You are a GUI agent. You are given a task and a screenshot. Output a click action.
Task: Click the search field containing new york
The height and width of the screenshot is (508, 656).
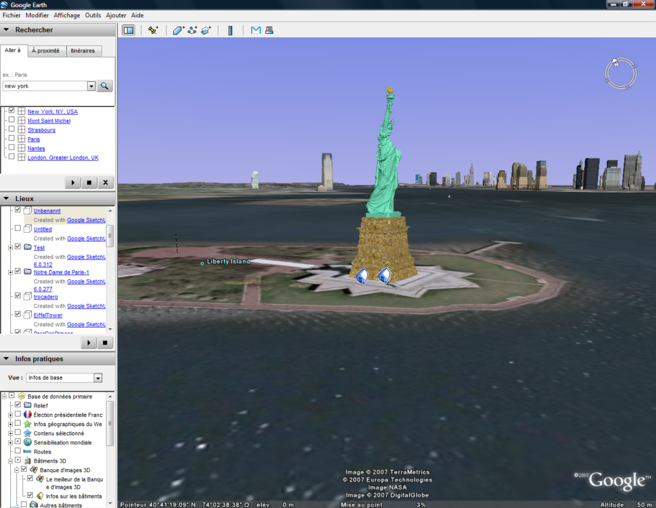pyautogui.click(x=45, y=86)
